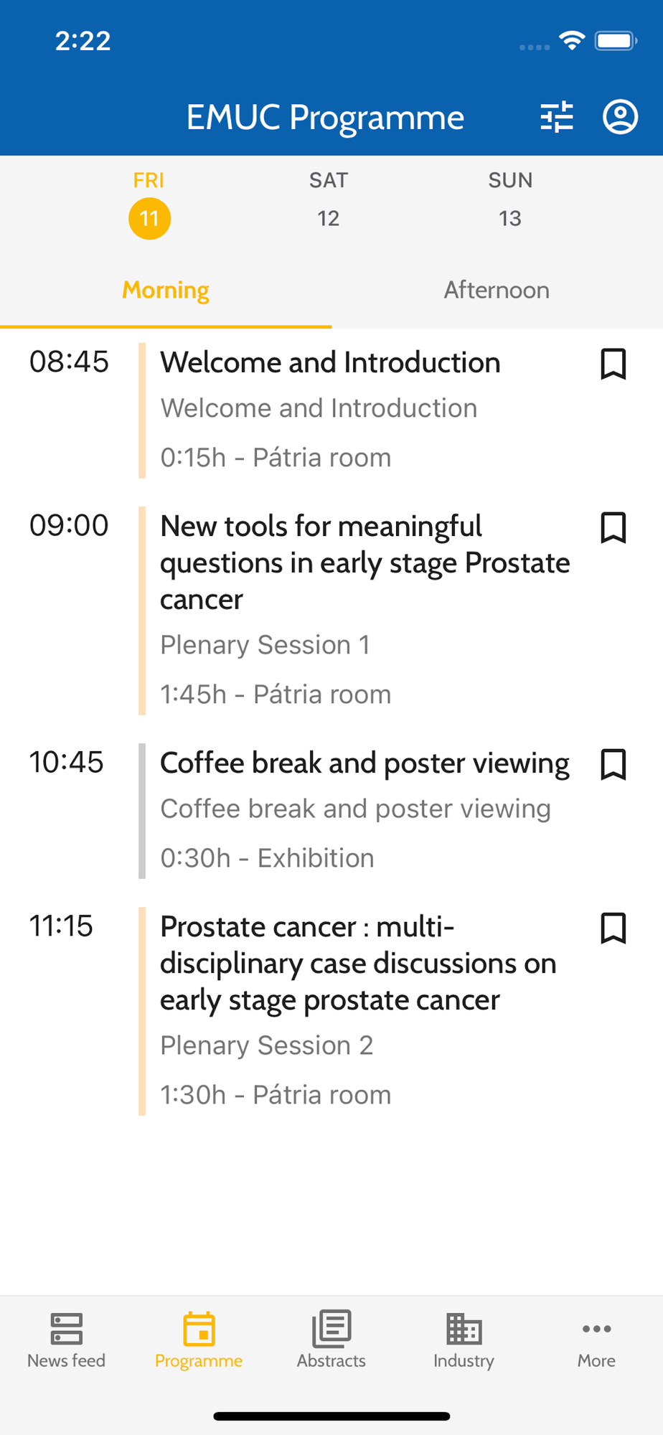Open the More menu
The image size is (663, 1435).
596,1340
